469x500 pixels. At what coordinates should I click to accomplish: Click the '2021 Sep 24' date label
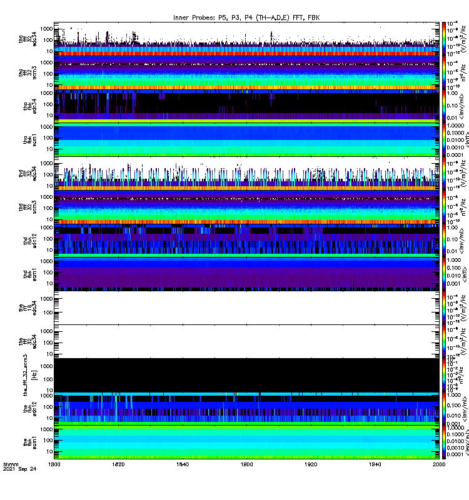point(20,469)
